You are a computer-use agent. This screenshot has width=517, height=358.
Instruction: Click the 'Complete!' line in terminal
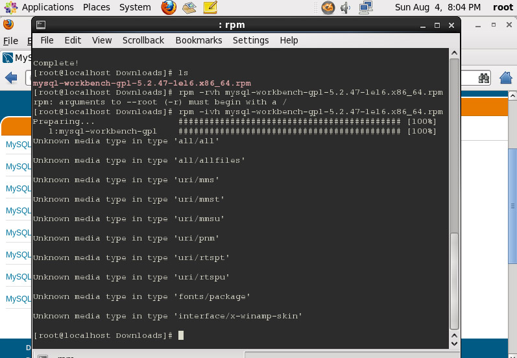click(56, 63)
